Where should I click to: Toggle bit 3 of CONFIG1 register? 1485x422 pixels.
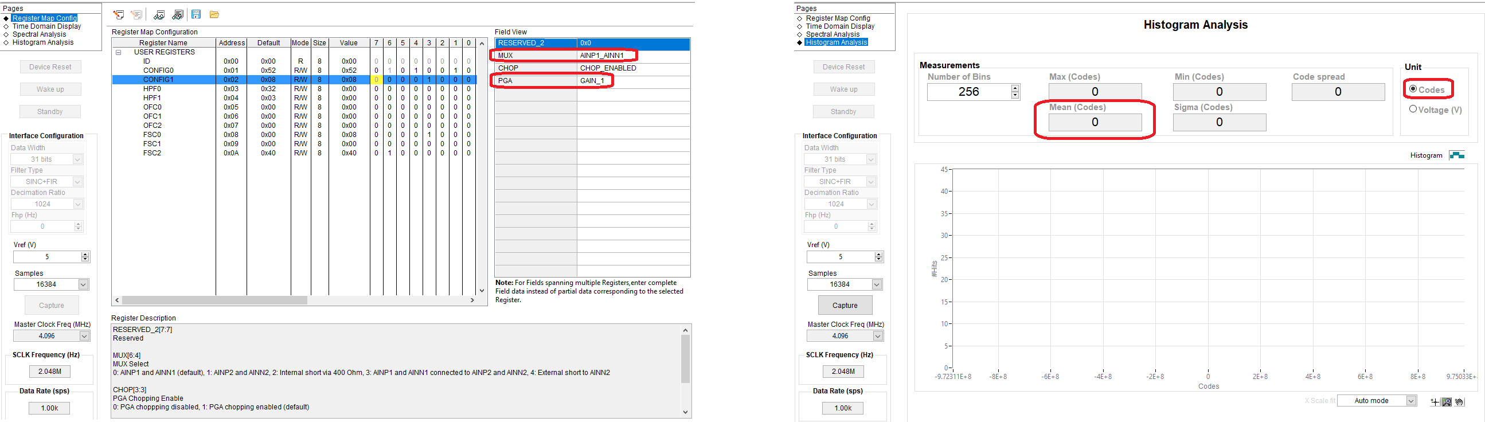click(429, 80)
